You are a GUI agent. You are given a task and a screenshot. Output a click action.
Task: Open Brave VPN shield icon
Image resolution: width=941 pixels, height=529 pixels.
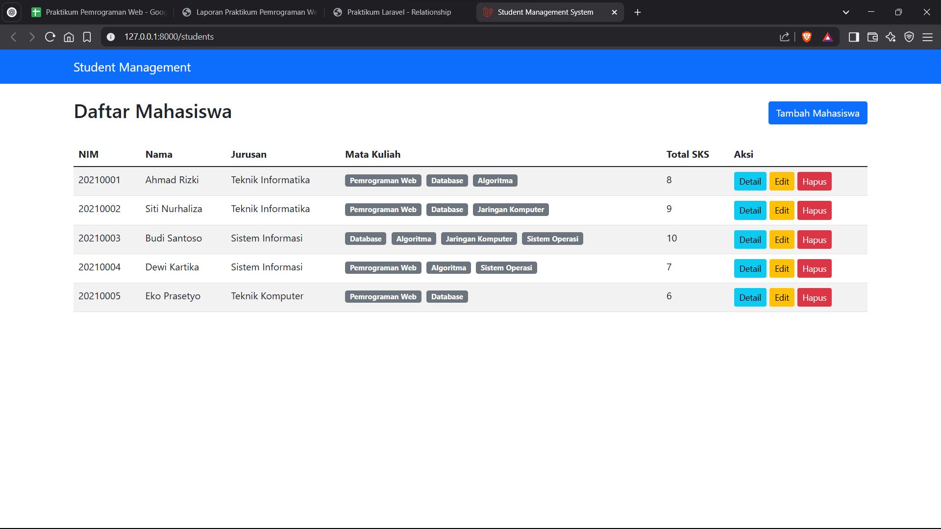click(x=909, y=37)
